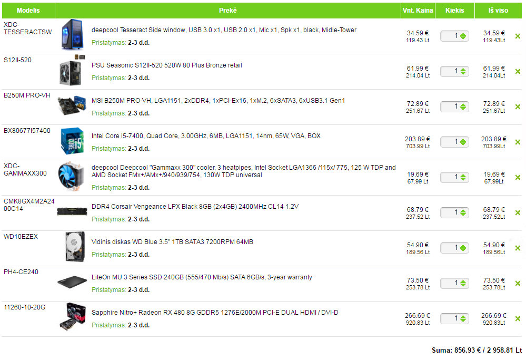This screenshot has width=526, height=359.
Task: Adjust quantity stepper for Intel i5-7400
Action: click(463, 142)
